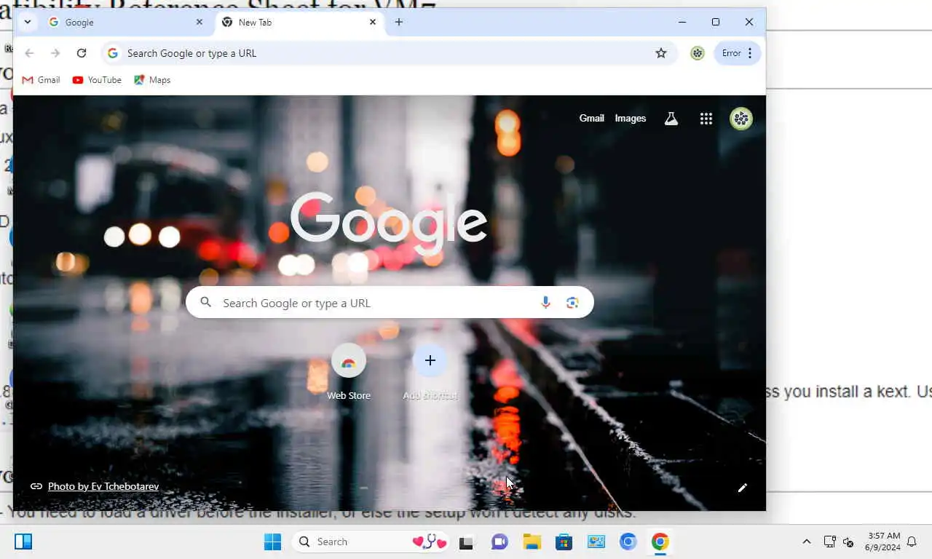
Task: Click the magnifier icon in the search box
Action: (205, 303)
